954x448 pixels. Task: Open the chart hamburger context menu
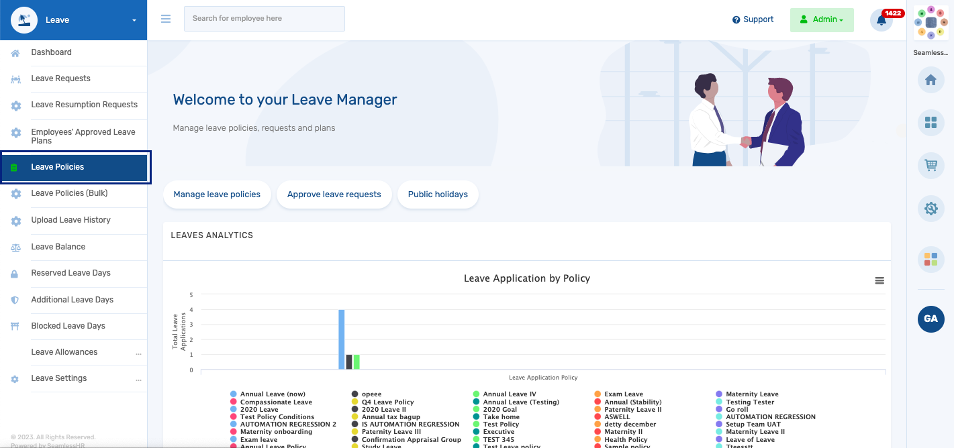pyautogui.click(x=879, y=280)
